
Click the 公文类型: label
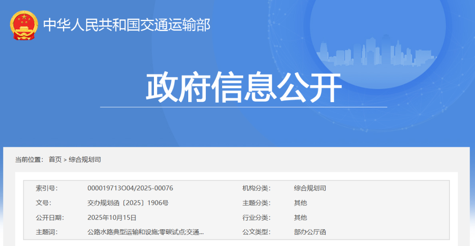(256, 232)
